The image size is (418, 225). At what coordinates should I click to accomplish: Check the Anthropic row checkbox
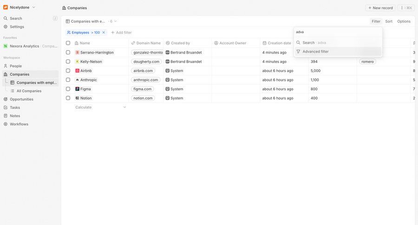[68, 79]
